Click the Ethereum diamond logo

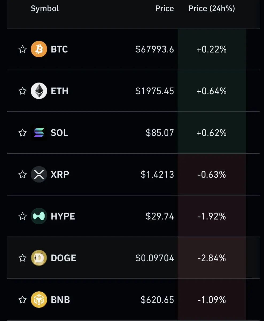tap(39, 91)
